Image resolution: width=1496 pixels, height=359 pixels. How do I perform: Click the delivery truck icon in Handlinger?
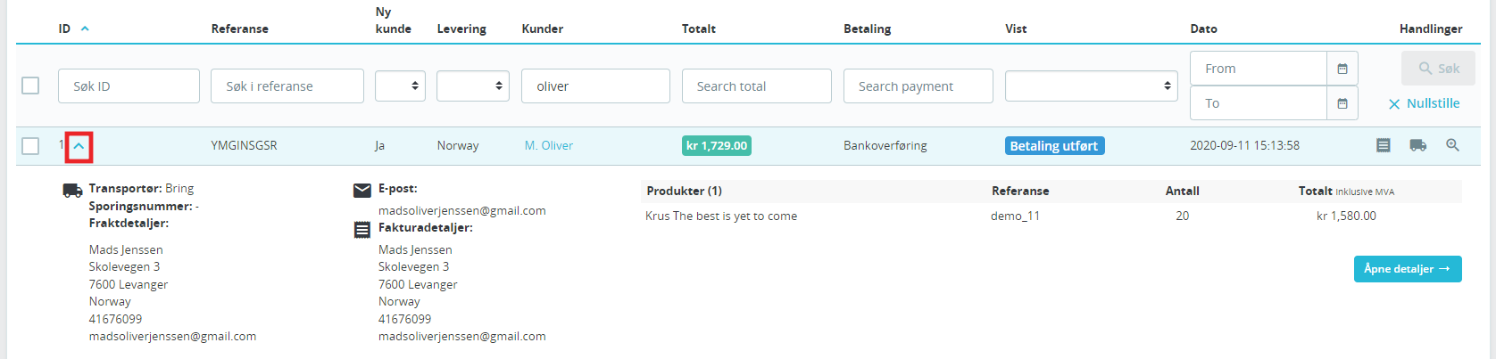click(x=1417, y=145)
